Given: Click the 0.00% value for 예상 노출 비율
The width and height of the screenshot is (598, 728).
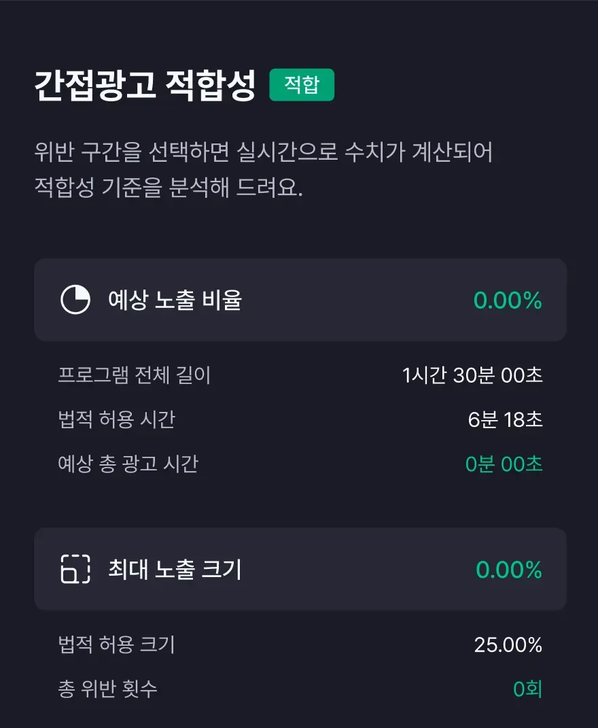Looking at the screenshot, I should (508, 300).
